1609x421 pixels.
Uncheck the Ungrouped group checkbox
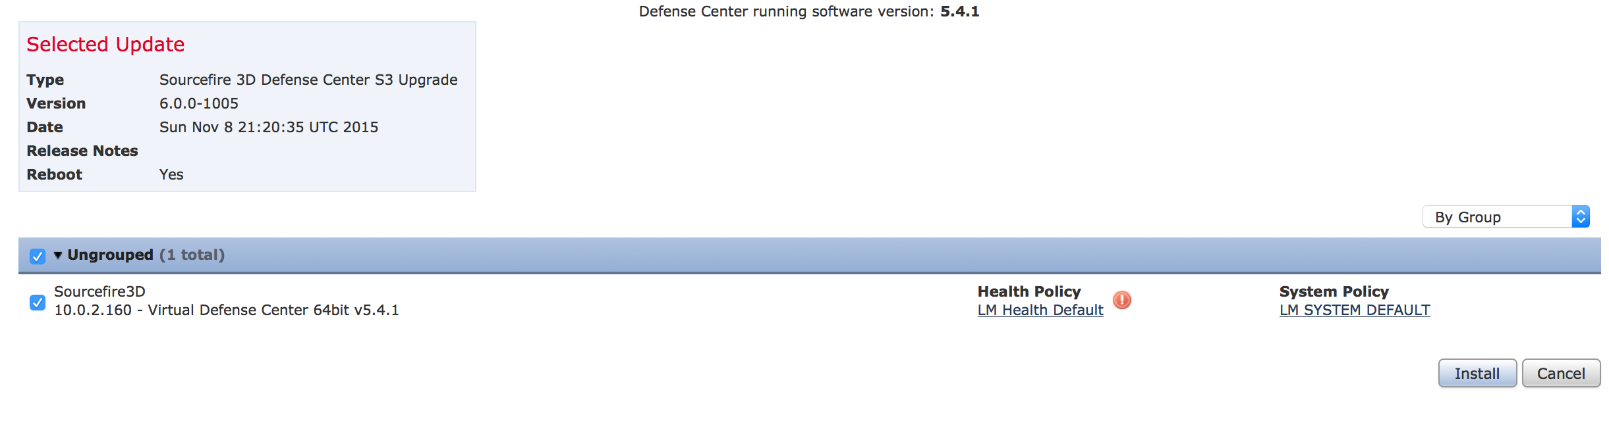tap(38, 256)
